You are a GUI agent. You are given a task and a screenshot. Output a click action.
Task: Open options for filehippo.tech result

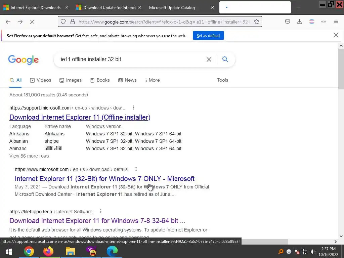point(101,212)
